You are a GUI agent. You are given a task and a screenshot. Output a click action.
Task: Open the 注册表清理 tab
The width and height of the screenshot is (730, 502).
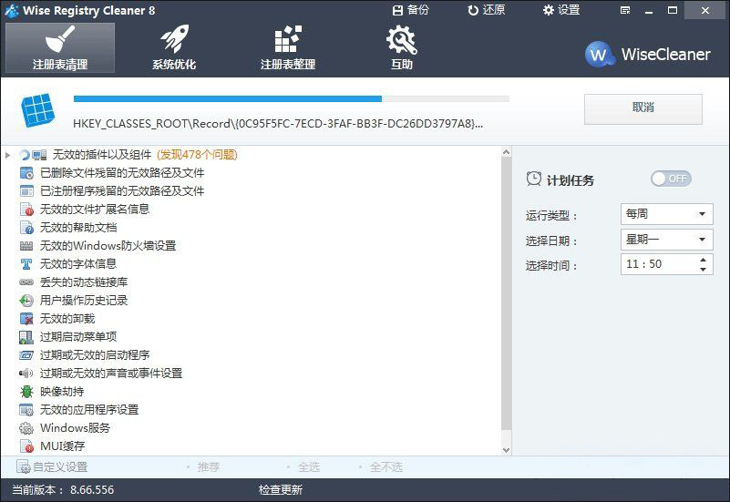point(60,48)
